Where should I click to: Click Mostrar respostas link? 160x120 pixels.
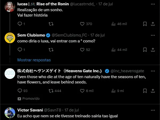34,60
